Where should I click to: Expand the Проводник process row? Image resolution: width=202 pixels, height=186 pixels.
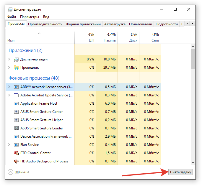point(9,68)
